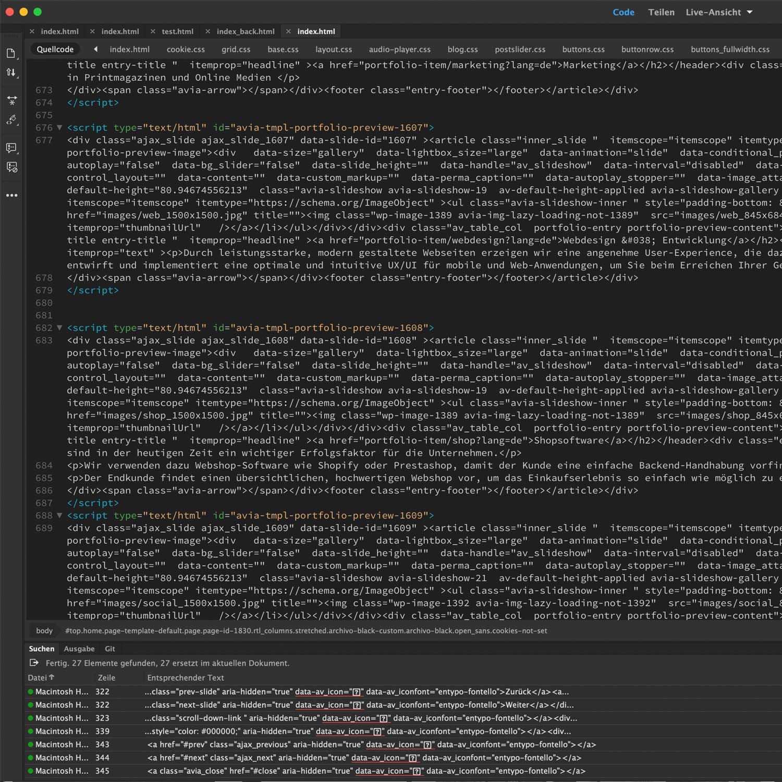Switch to the Ausgabe panel tab
The width and height of the screenshot is (782, 782).
tap(79, 649)
